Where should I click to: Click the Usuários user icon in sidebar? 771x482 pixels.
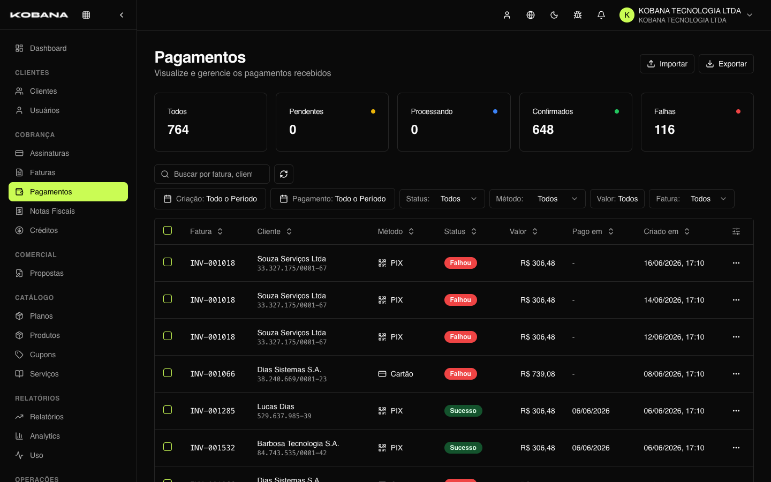point(19,110)
